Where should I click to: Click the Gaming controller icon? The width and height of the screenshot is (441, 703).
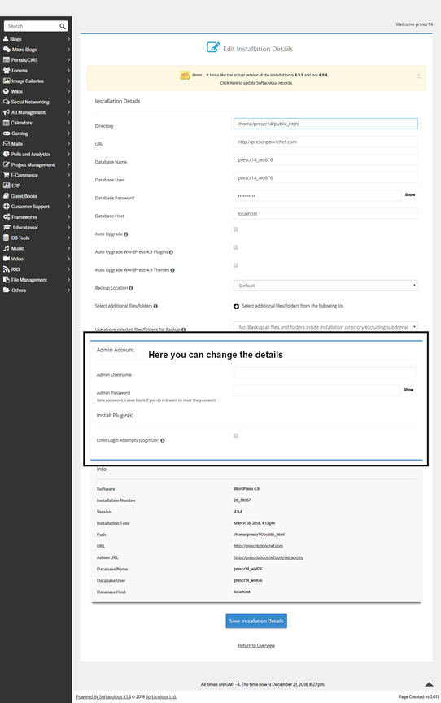click(x=7, y=133)
